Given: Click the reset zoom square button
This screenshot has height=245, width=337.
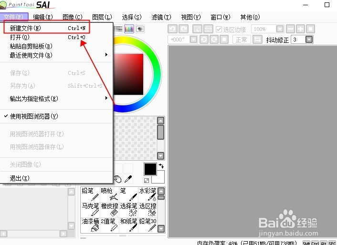Looking at the screenshot, I should [310, 29].
